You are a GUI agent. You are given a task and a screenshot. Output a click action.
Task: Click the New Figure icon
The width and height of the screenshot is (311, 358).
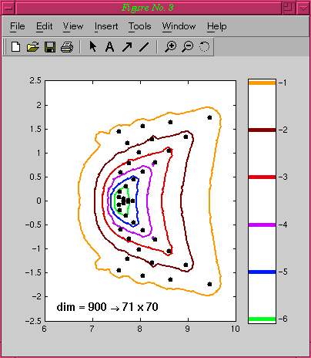click(x=15, y=47)
